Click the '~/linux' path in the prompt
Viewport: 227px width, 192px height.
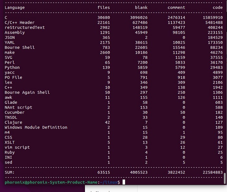(110, 183)
